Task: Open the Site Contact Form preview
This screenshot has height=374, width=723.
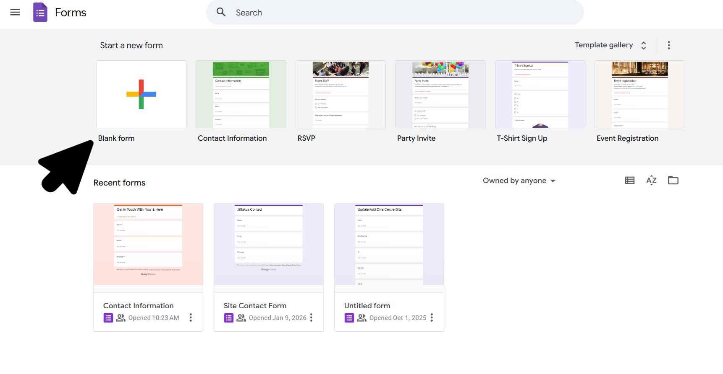Action: click(x=269, y=245)
